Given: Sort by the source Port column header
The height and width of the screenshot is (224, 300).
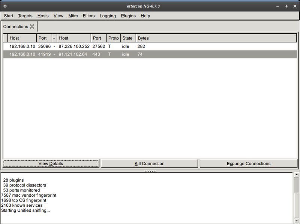Looking at the screenshot, I should (44, 38).
